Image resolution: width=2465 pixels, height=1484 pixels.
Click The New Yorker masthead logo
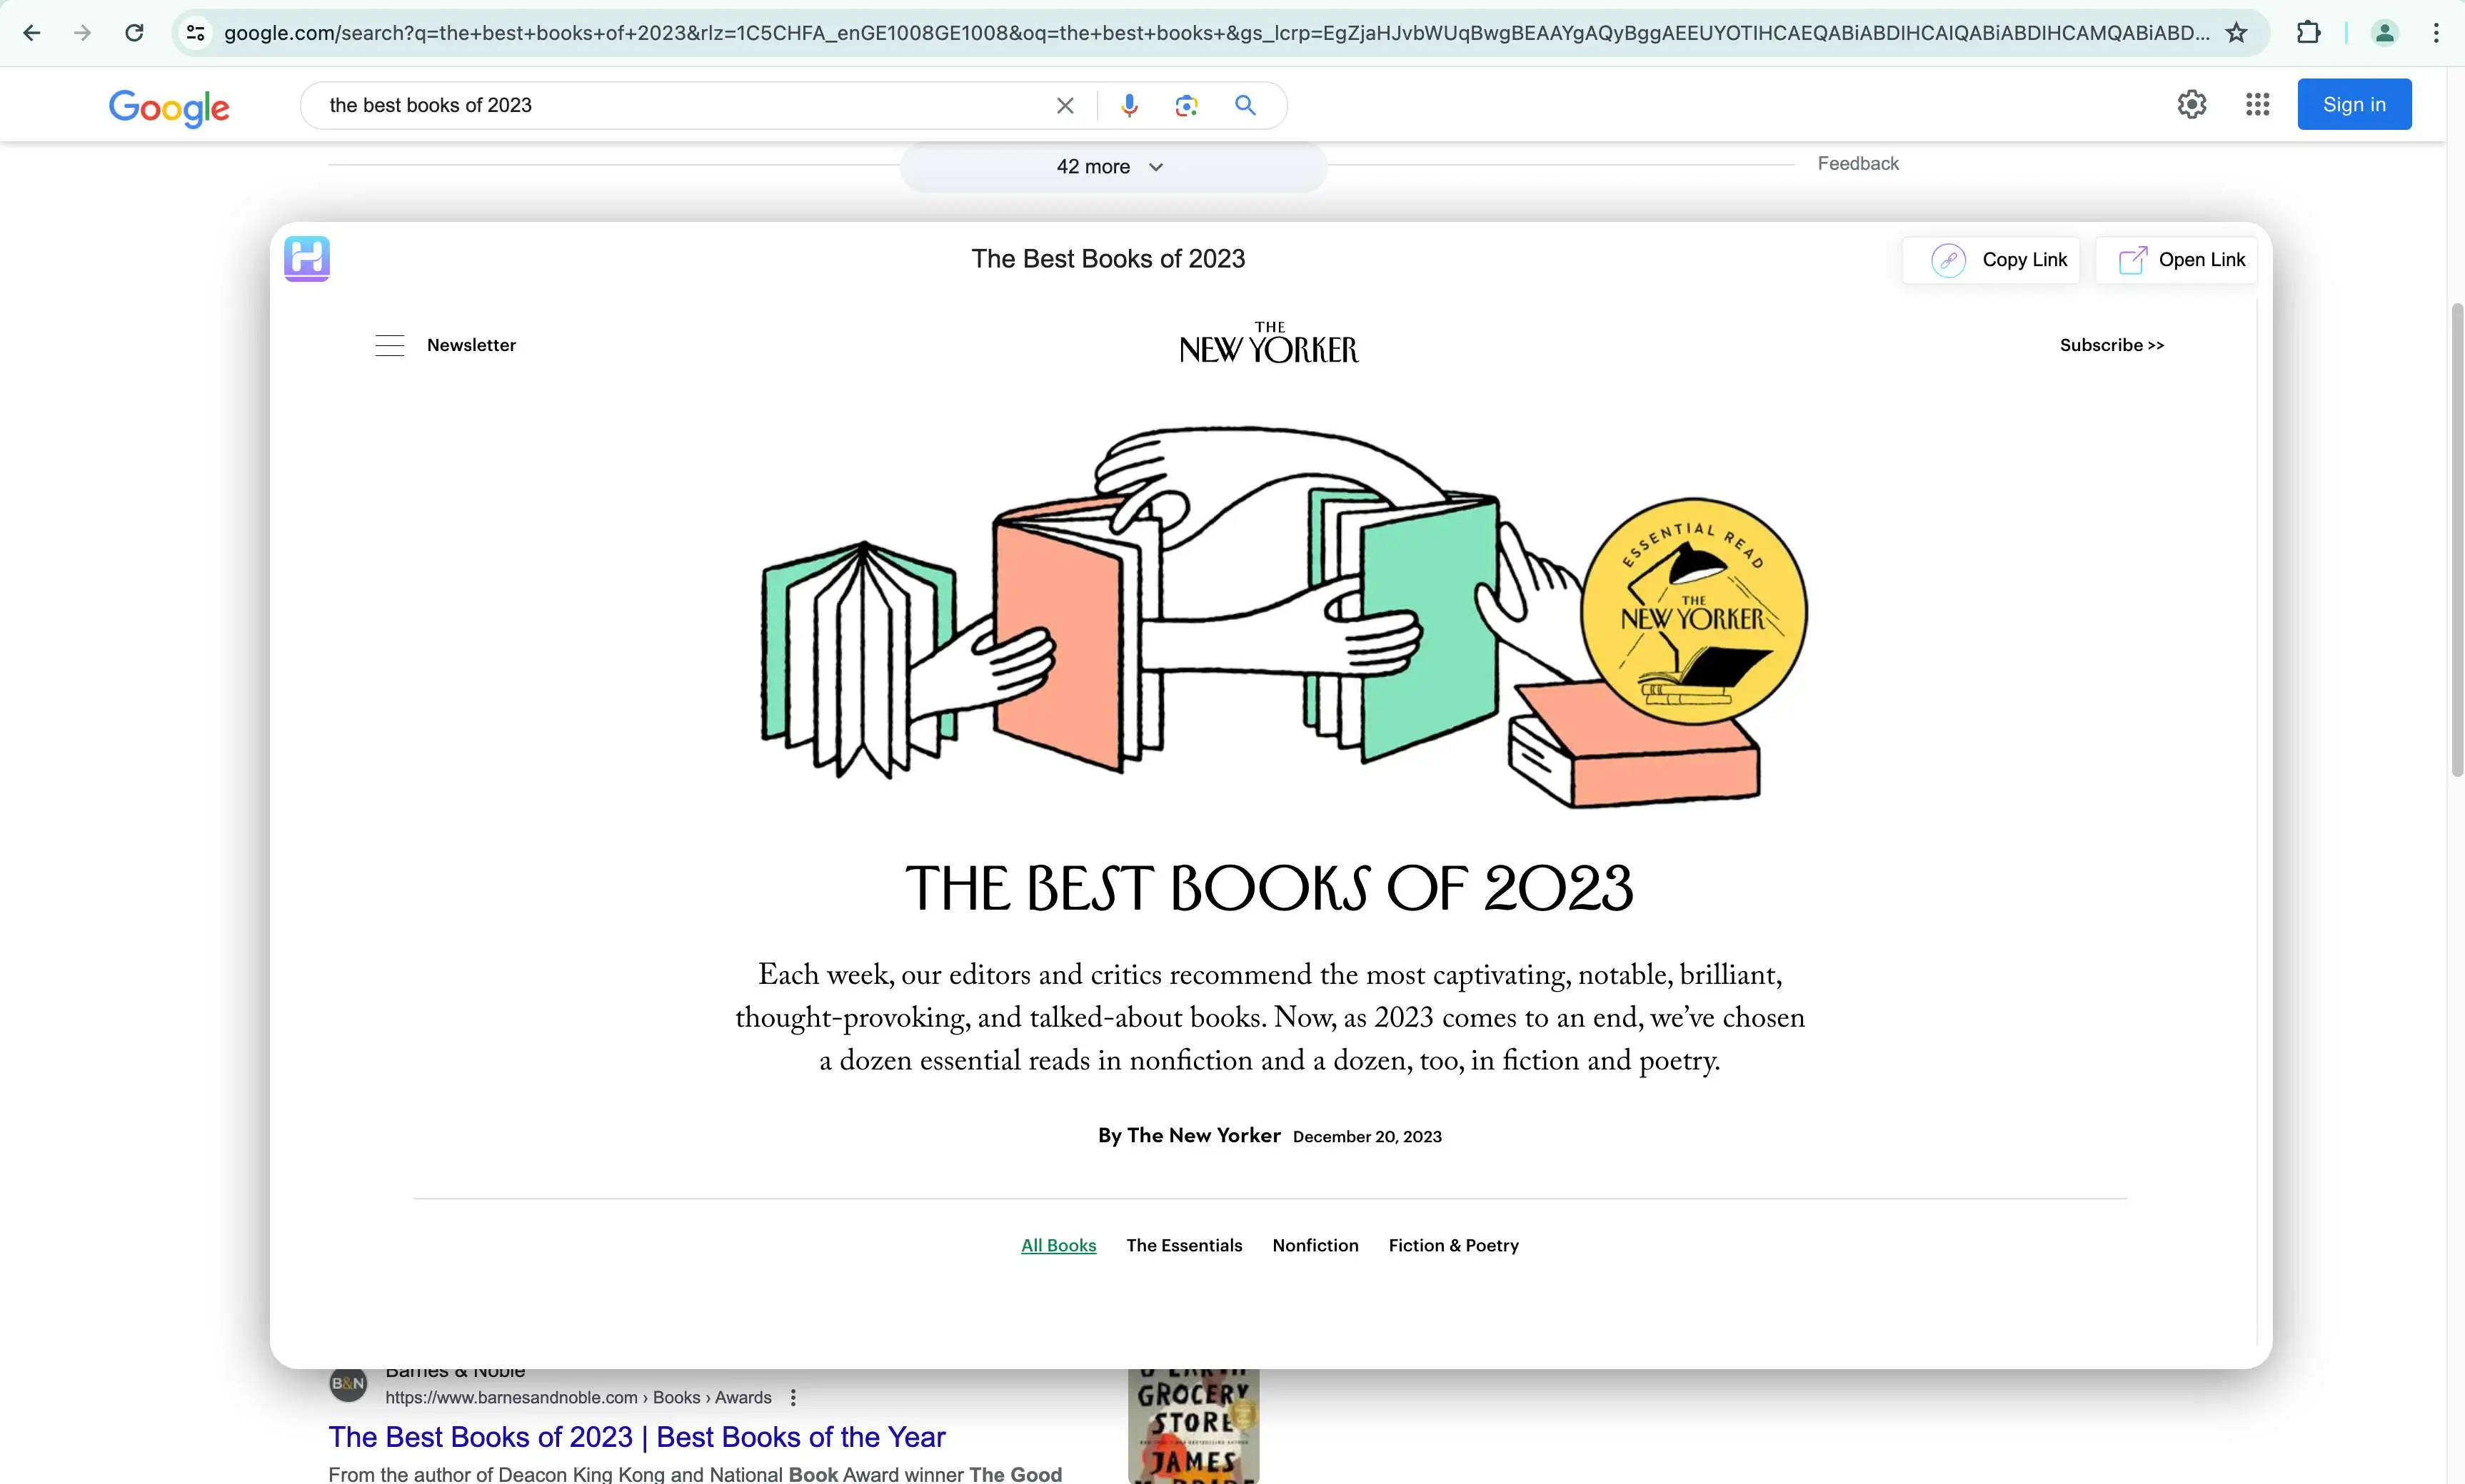1268,342
